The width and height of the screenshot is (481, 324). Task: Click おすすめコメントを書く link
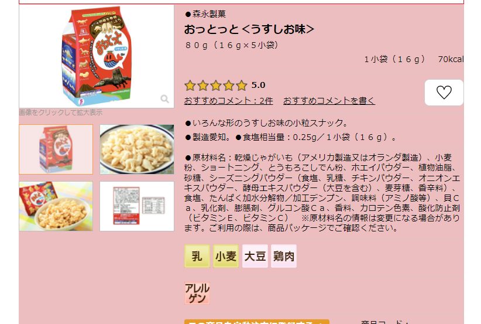[x=329, y=101]
